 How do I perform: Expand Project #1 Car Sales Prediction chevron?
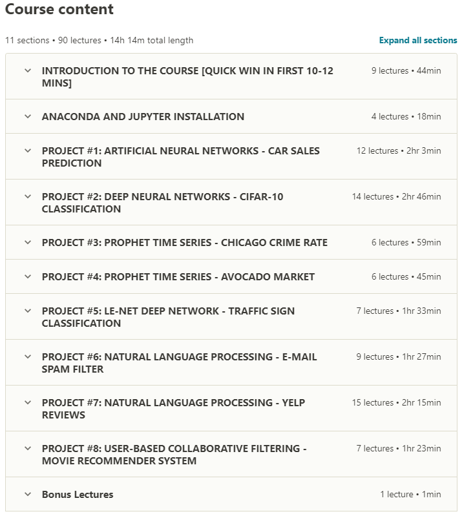coord(28,150)
